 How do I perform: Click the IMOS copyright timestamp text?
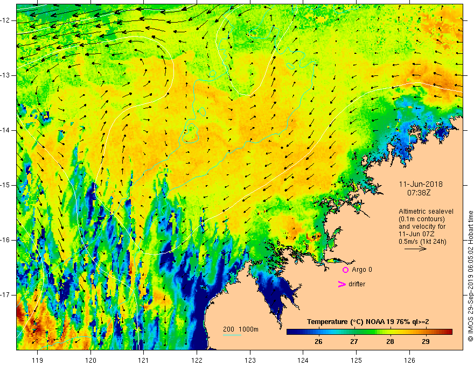pyautogui.click(x=470, y=276)
